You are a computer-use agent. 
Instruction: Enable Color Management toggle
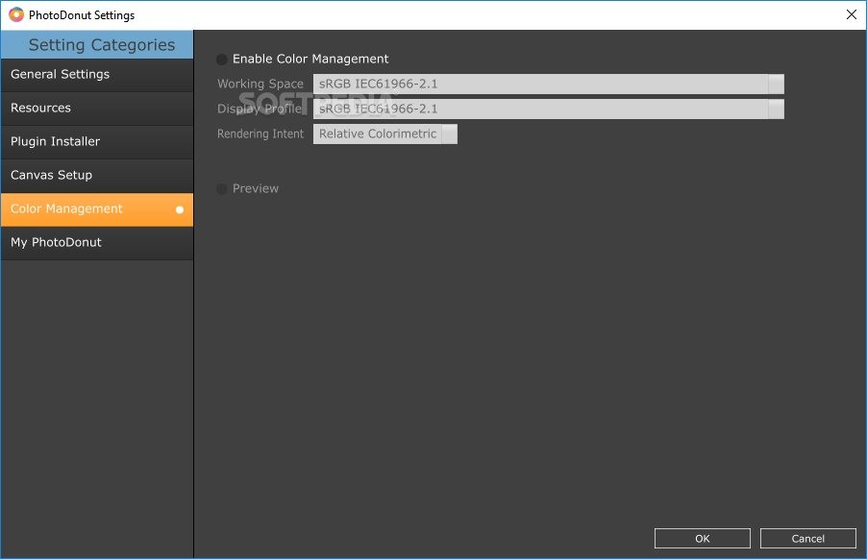(222, 60)
